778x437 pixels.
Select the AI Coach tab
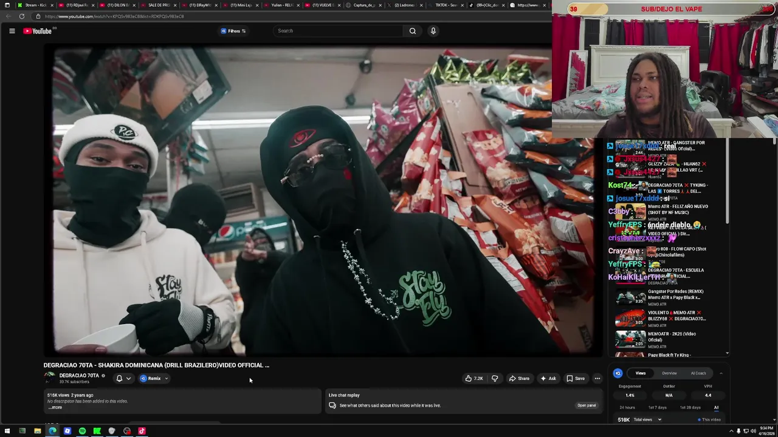698,373
